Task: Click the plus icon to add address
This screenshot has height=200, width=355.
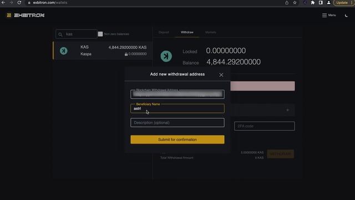Action: pyautogui.click(x=287, y=110)
